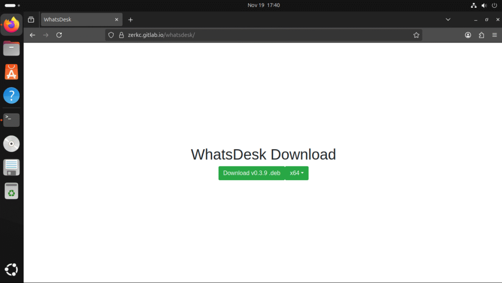Click the tracking protection shield icon

click(x=111, y=35)
